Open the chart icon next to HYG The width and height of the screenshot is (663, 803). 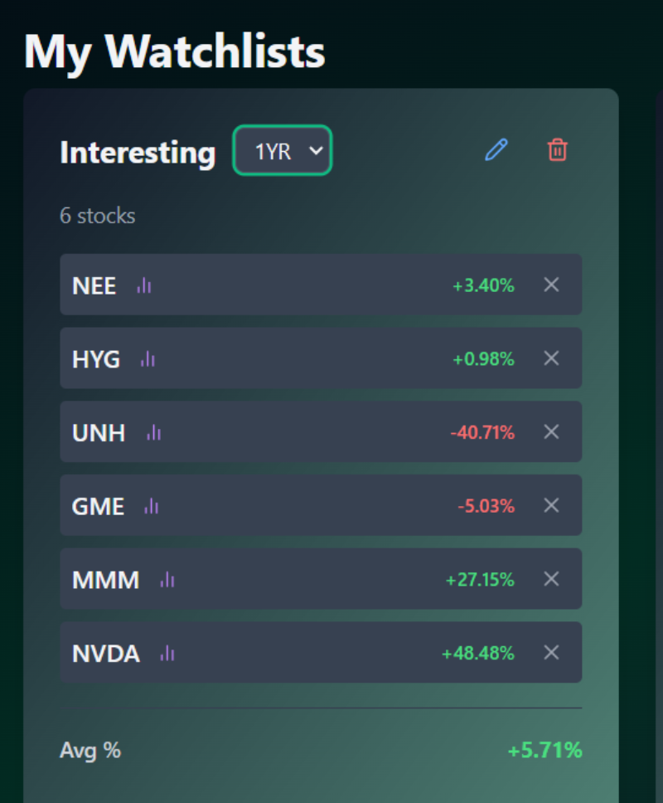coord(148,359)
